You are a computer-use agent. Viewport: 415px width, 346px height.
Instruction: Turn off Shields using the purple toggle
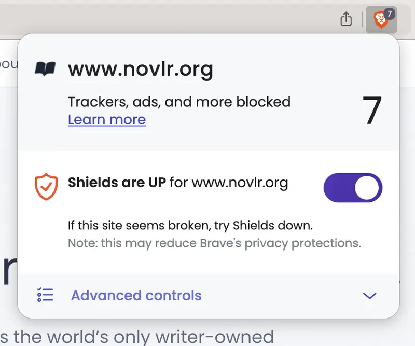[353, 187]
